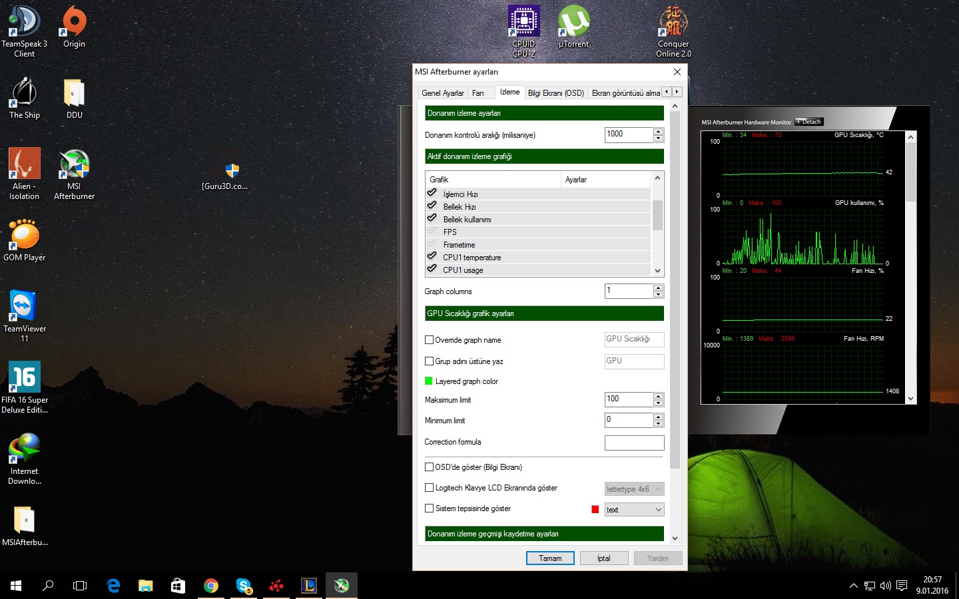Open Skype from the taskbar

[244, 586]
